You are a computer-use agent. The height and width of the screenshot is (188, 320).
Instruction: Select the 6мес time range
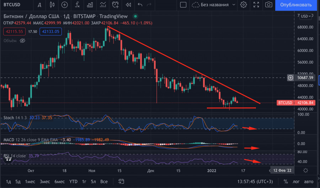[60, 182]
